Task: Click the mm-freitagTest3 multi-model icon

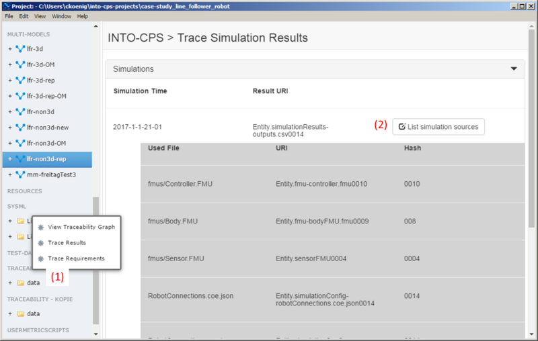Action: (x=20, y=175)
